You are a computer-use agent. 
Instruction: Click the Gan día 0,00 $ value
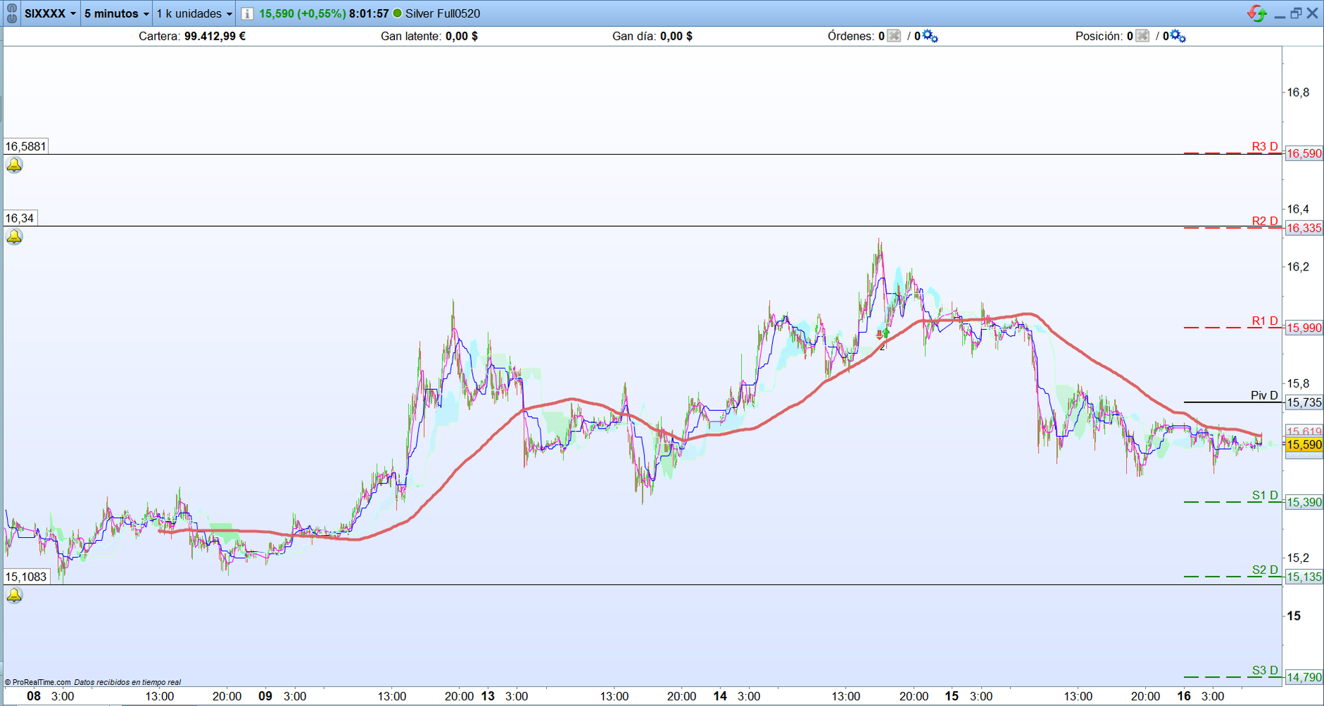click(x=676, y=36)
